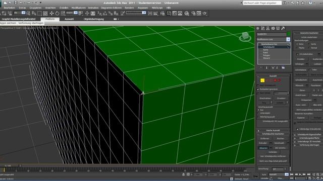Open the Display command panel tab
This screenshot has width=323, height=181.
click(x=278, y=28)
